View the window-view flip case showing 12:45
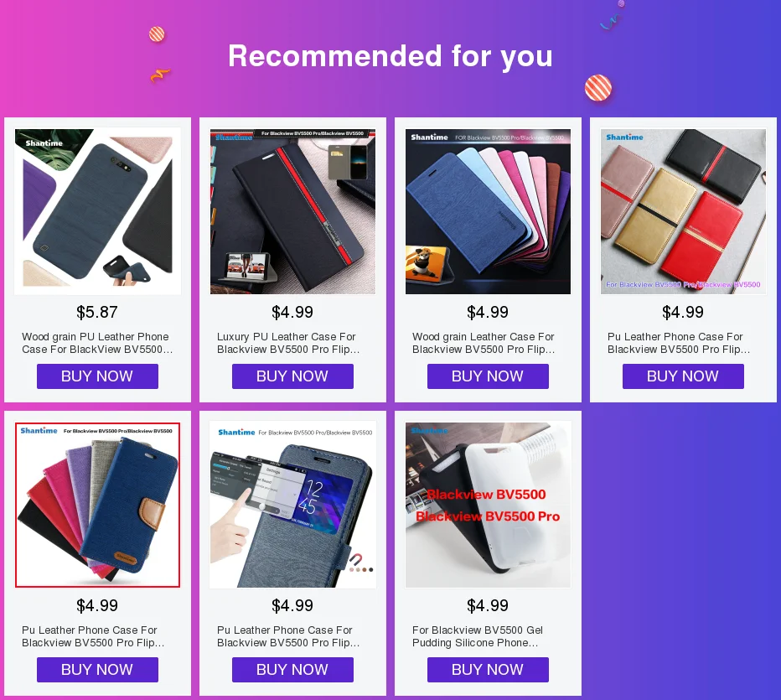Image resolution: width=781 pixels, height=700 pixels. (x=293, y=505)
